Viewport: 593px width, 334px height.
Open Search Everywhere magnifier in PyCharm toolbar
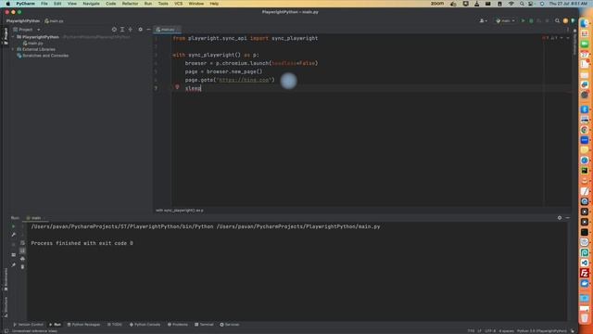click(x=557, y=20)
